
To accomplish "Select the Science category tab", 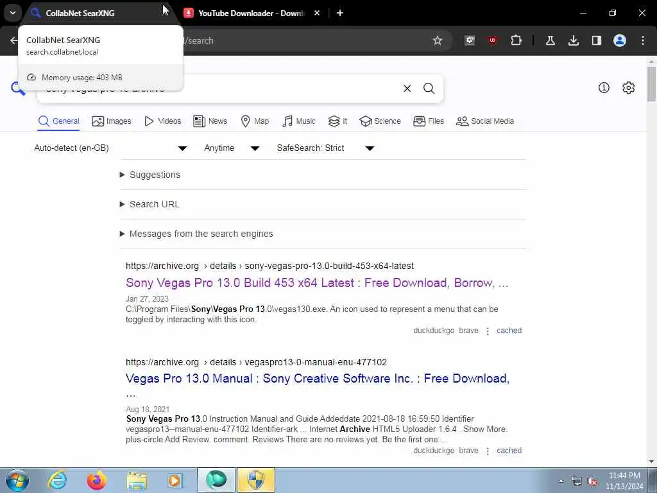I will click(x=380, y=121).
